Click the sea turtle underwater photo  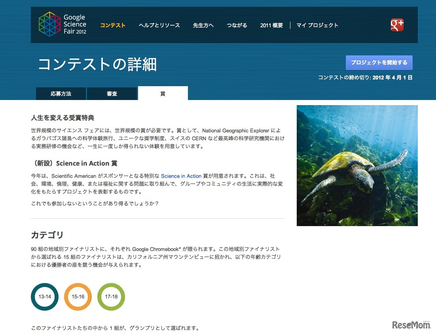[x=357, y=165]
